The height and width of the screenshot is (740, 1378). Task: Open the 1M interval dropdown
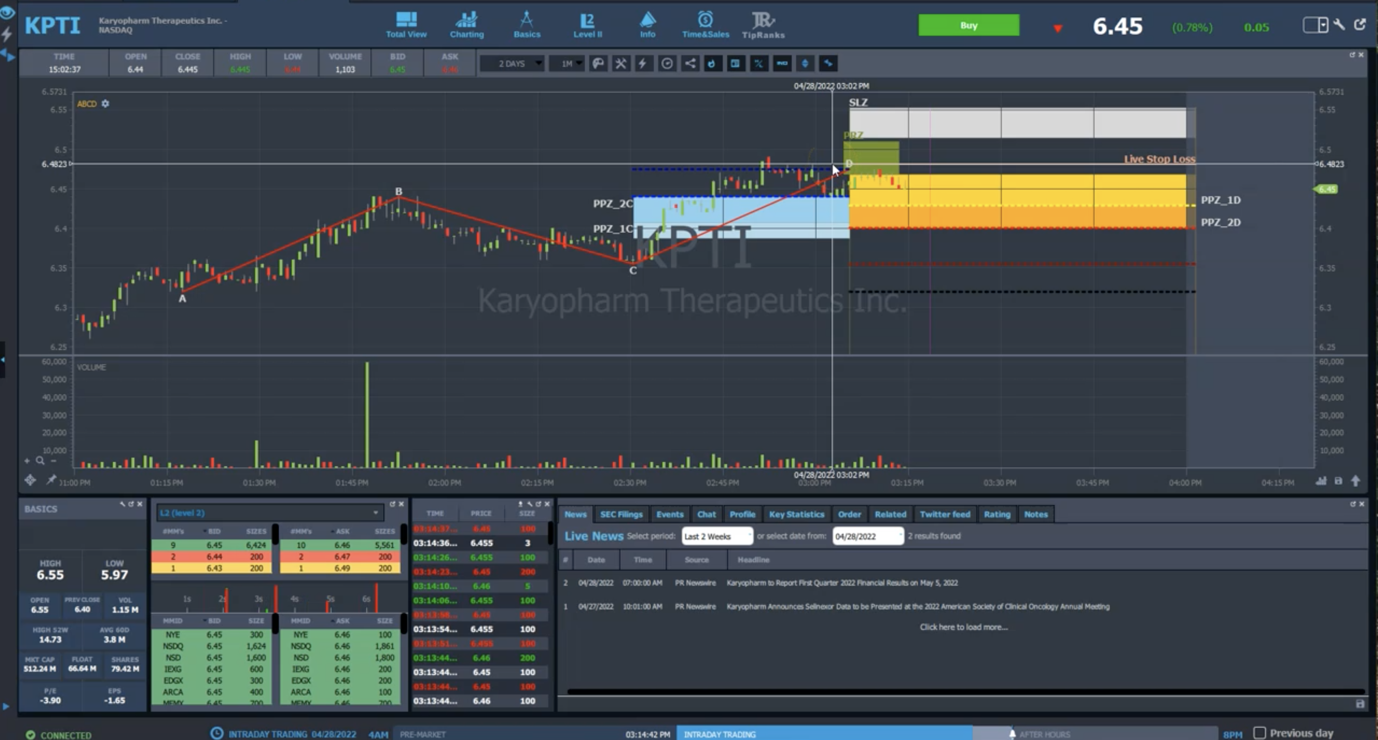point(567,64)
